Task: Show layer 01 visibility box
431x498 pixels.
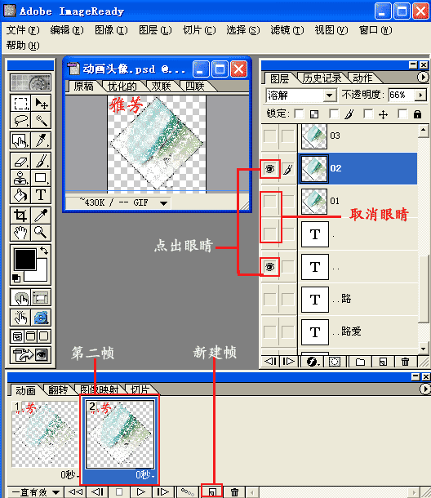Action: (x=270, y=202)
